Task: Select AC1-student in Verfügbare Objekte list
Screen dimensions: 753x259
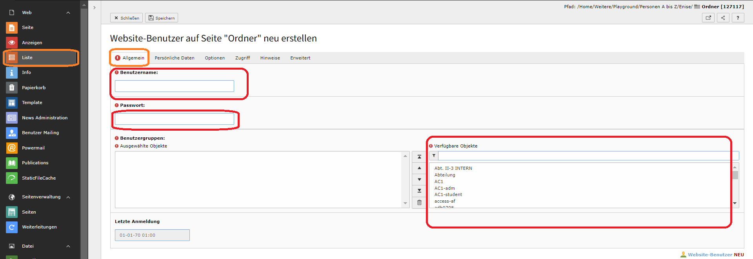Action: point(448,194)
